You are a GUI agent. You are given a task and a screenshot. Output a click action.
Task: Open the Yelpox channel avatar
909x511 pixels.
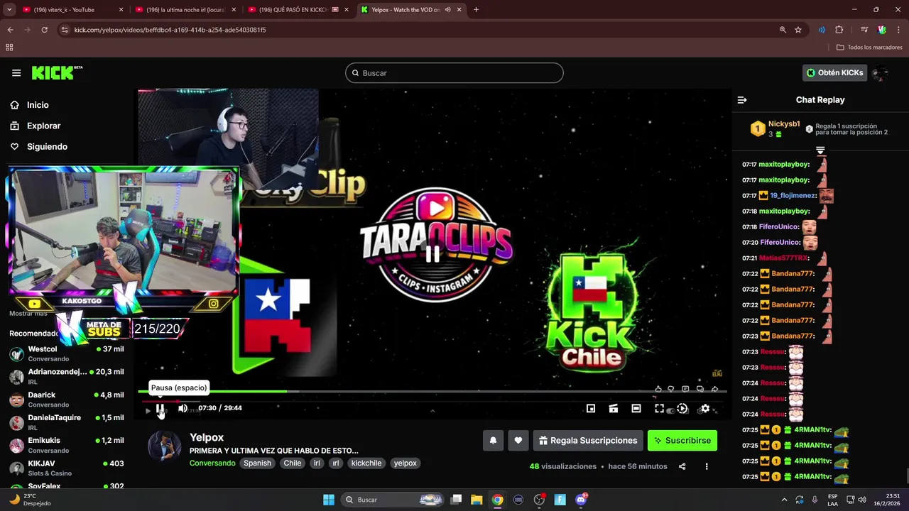164,446
